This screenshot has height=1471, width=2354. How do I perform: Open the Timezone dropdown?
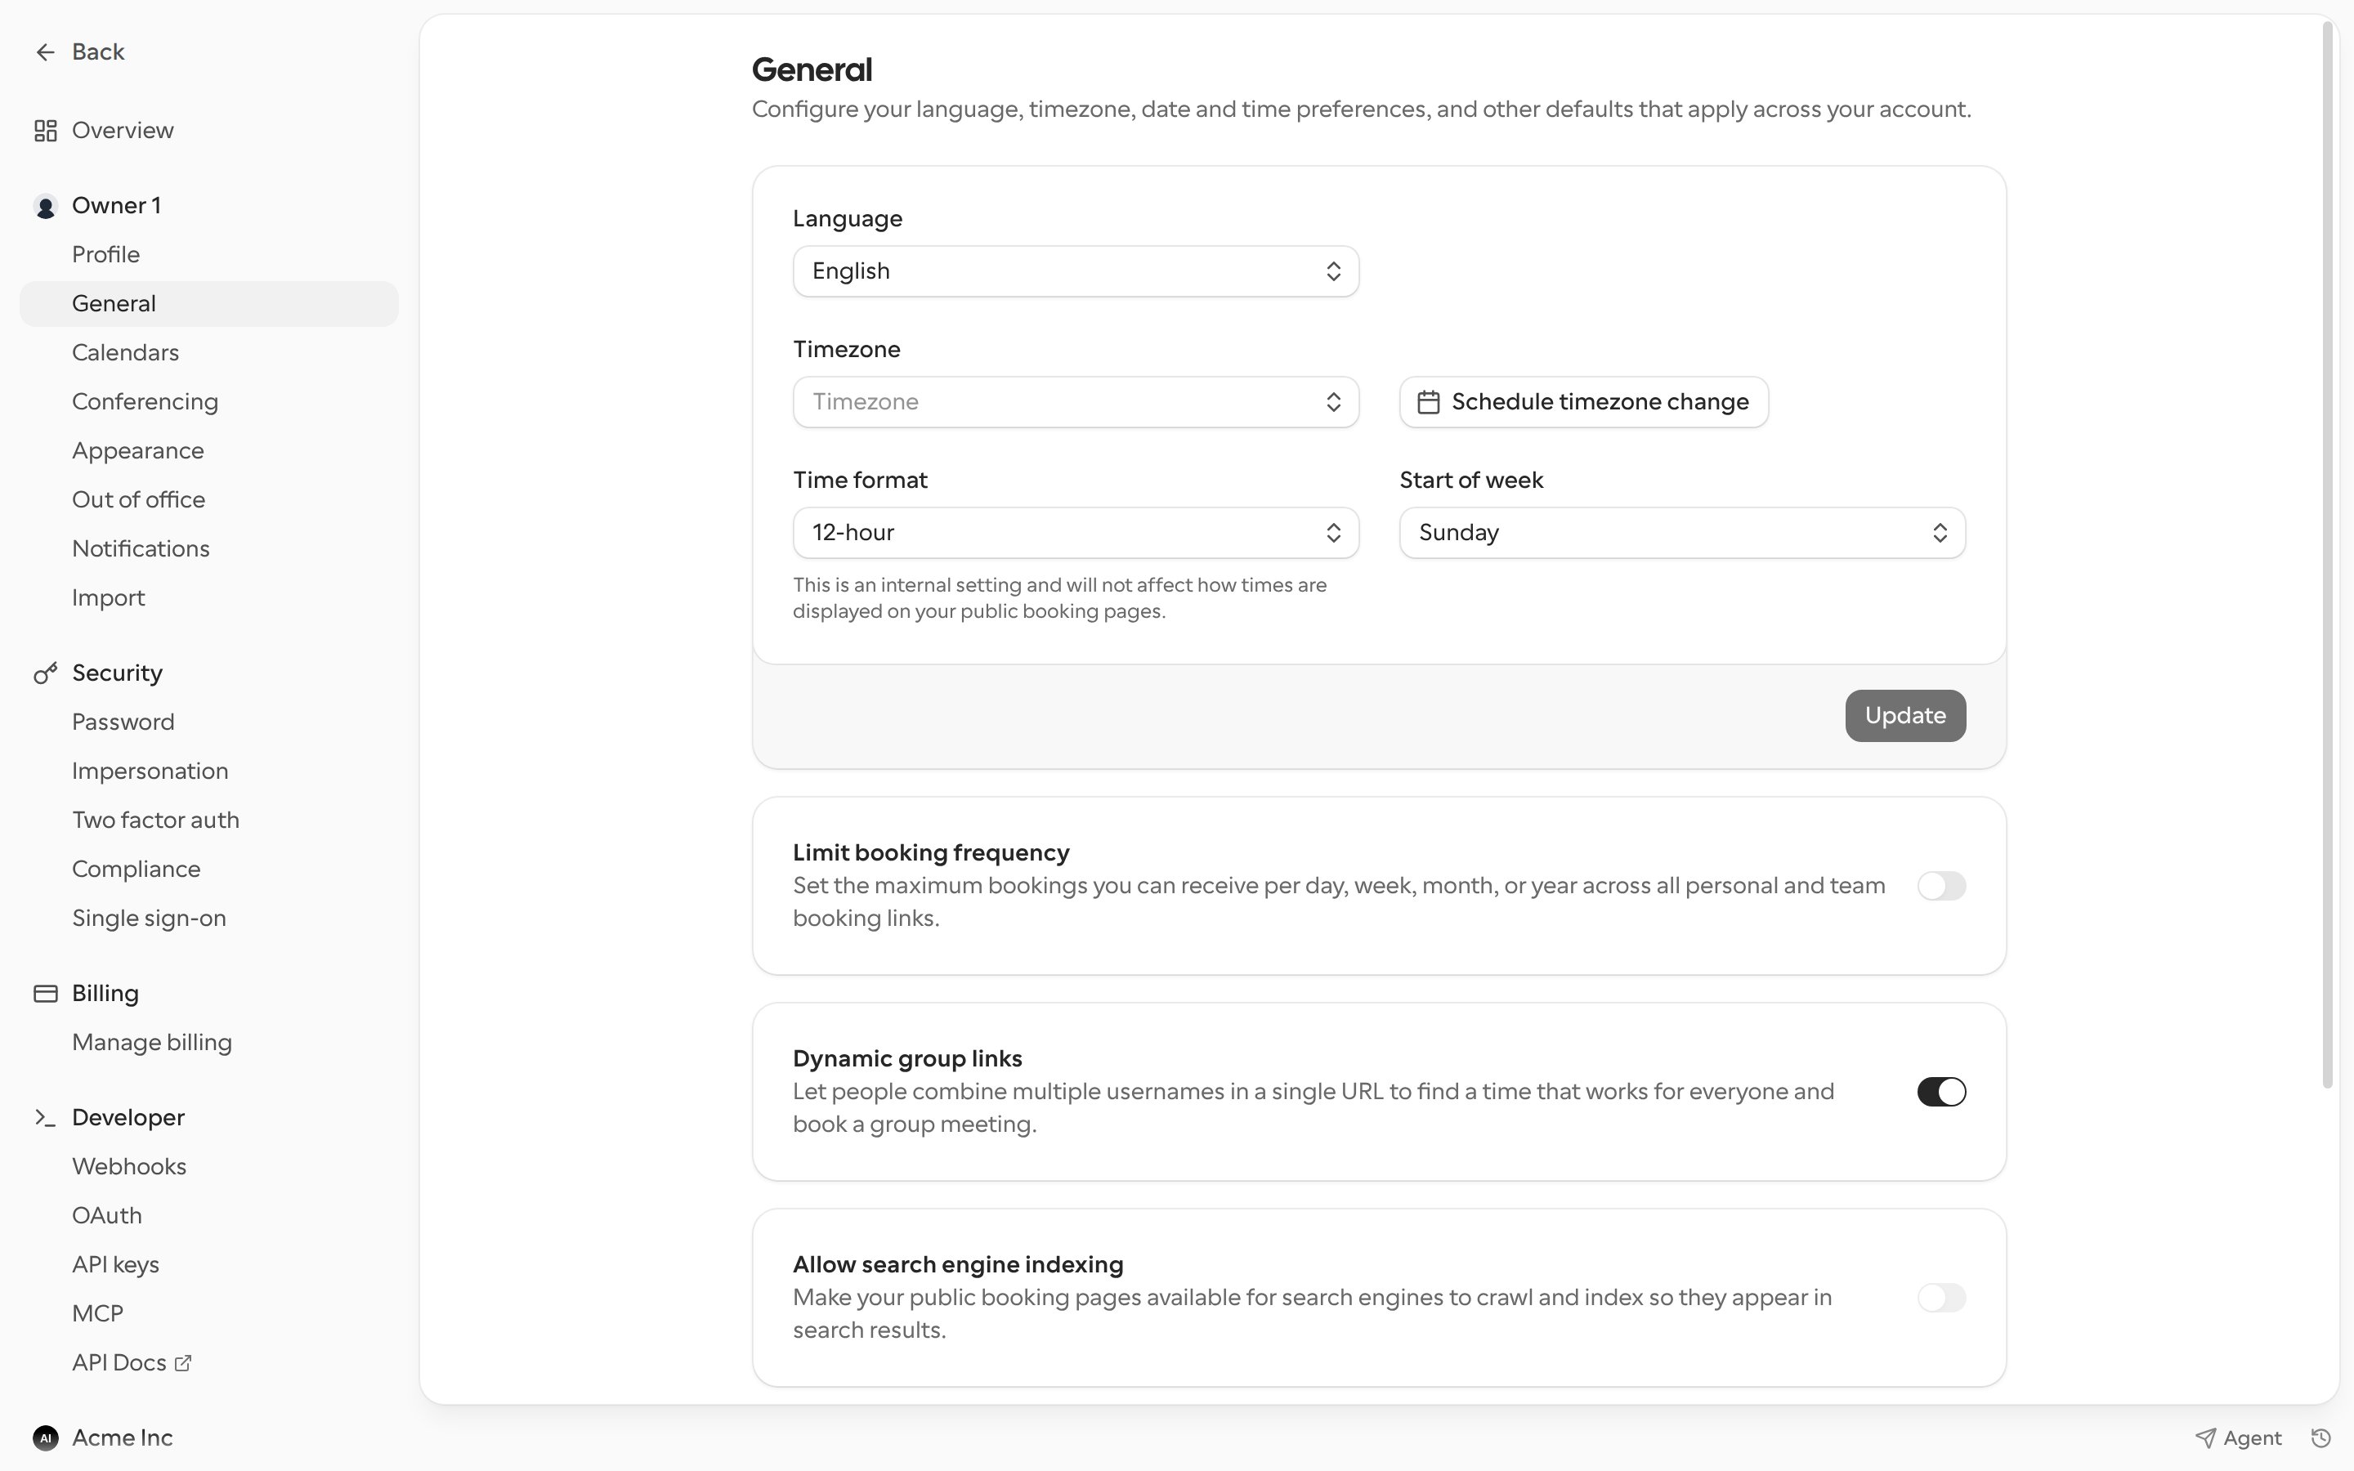pos(1076,402)
